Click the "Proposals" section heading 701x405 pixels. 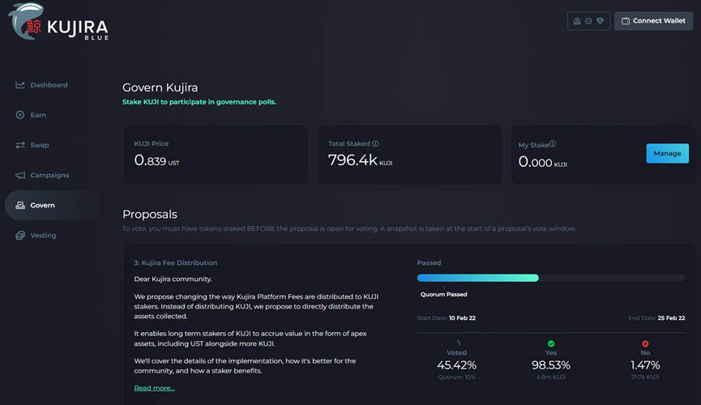click(x=150, y=215)
